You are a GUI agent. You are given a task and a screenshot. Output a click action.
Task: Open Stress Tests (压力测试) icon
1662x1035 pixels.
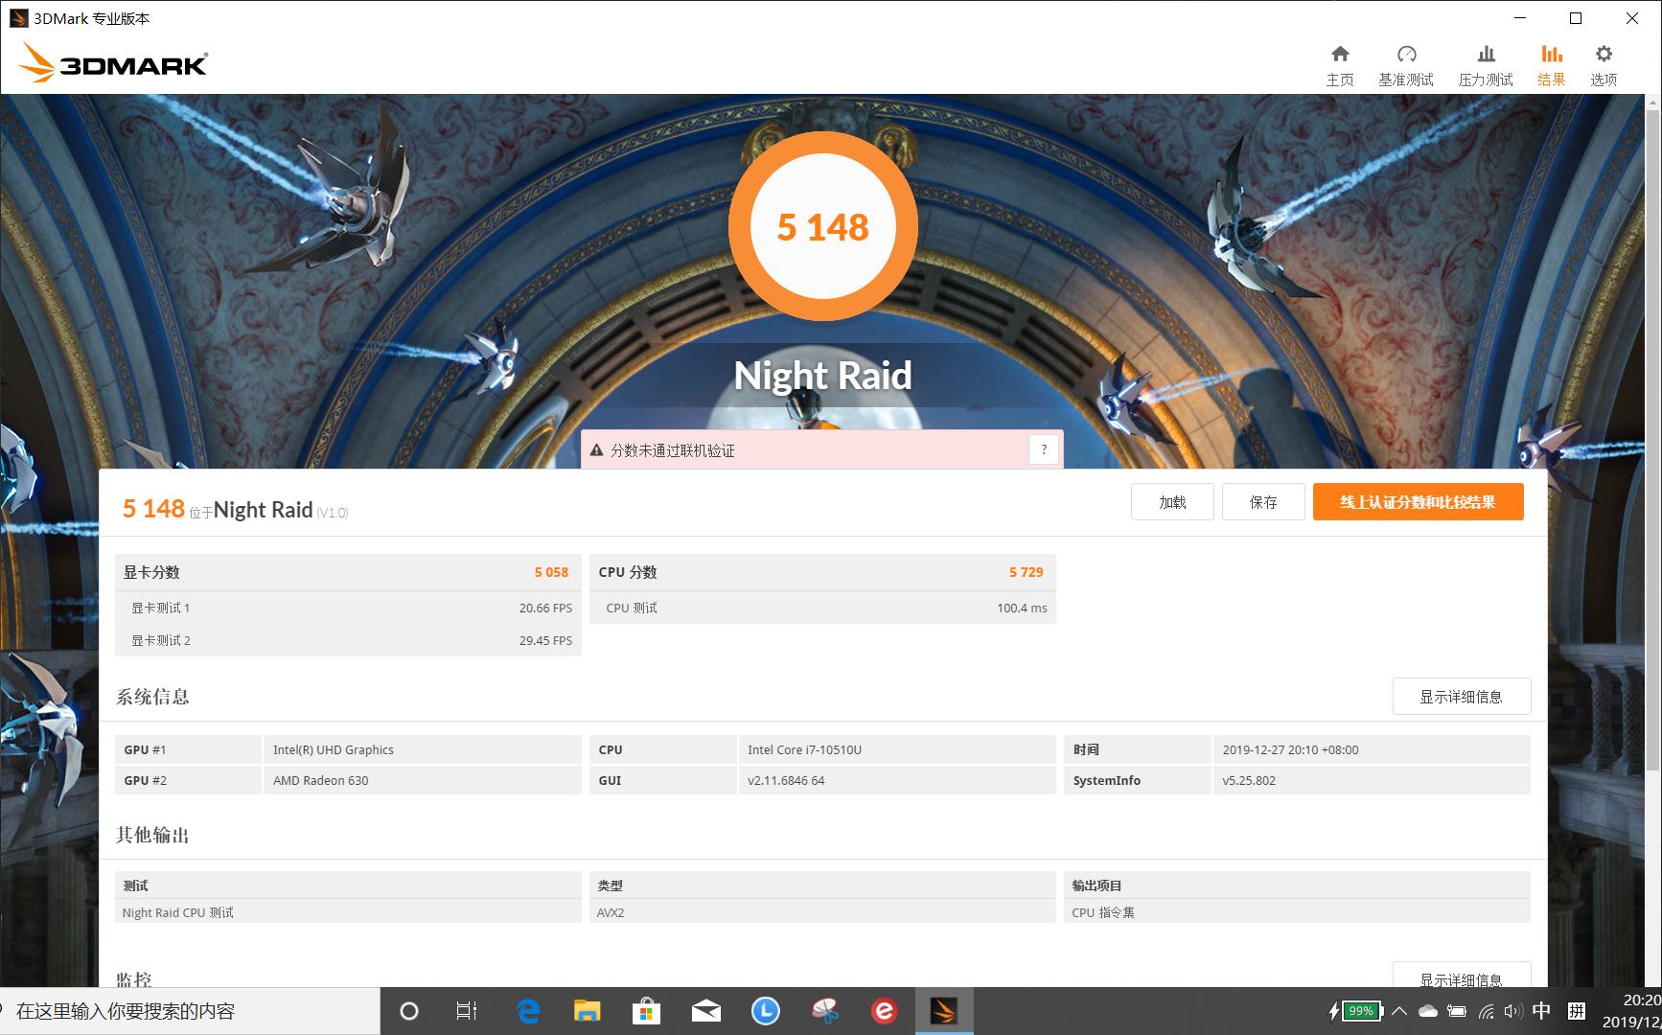(x=1485, y=55)
